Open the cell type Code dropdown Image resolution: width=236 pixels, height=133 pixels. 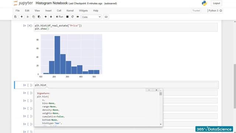(91, 17)
